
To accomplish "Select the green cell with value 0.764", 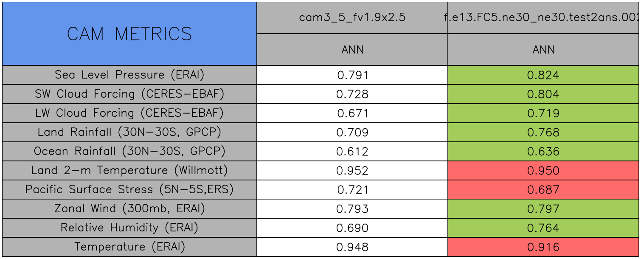I will click(x=543, y=228).
